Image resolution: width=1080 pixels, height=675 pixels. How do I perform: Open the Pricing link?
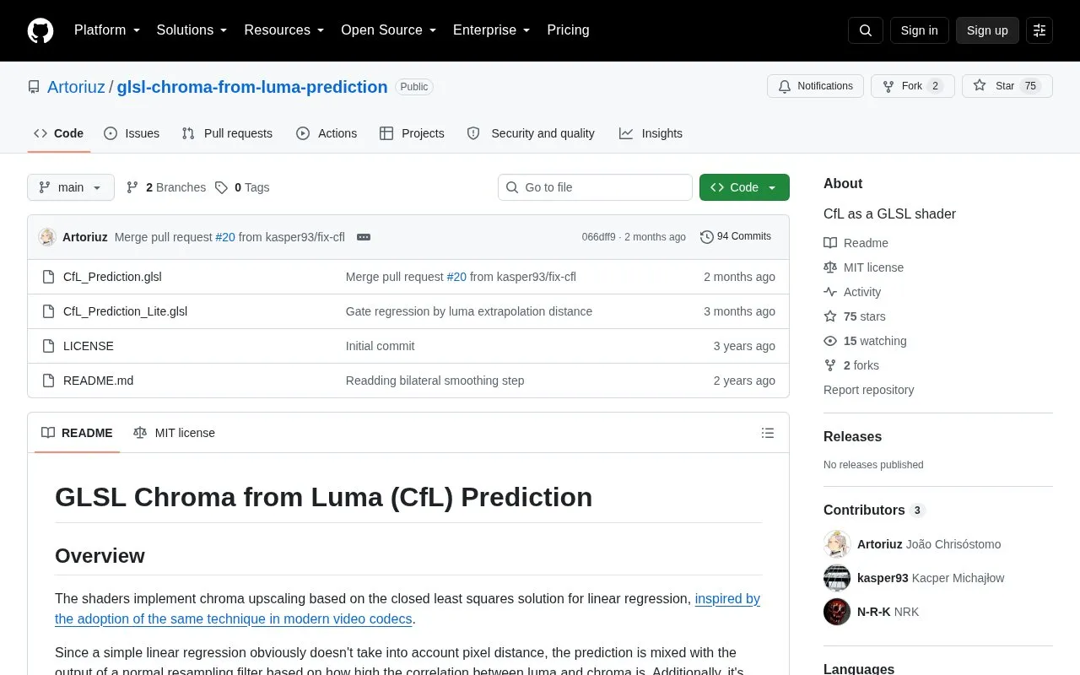pyautogui.click(x=569, y=30)
